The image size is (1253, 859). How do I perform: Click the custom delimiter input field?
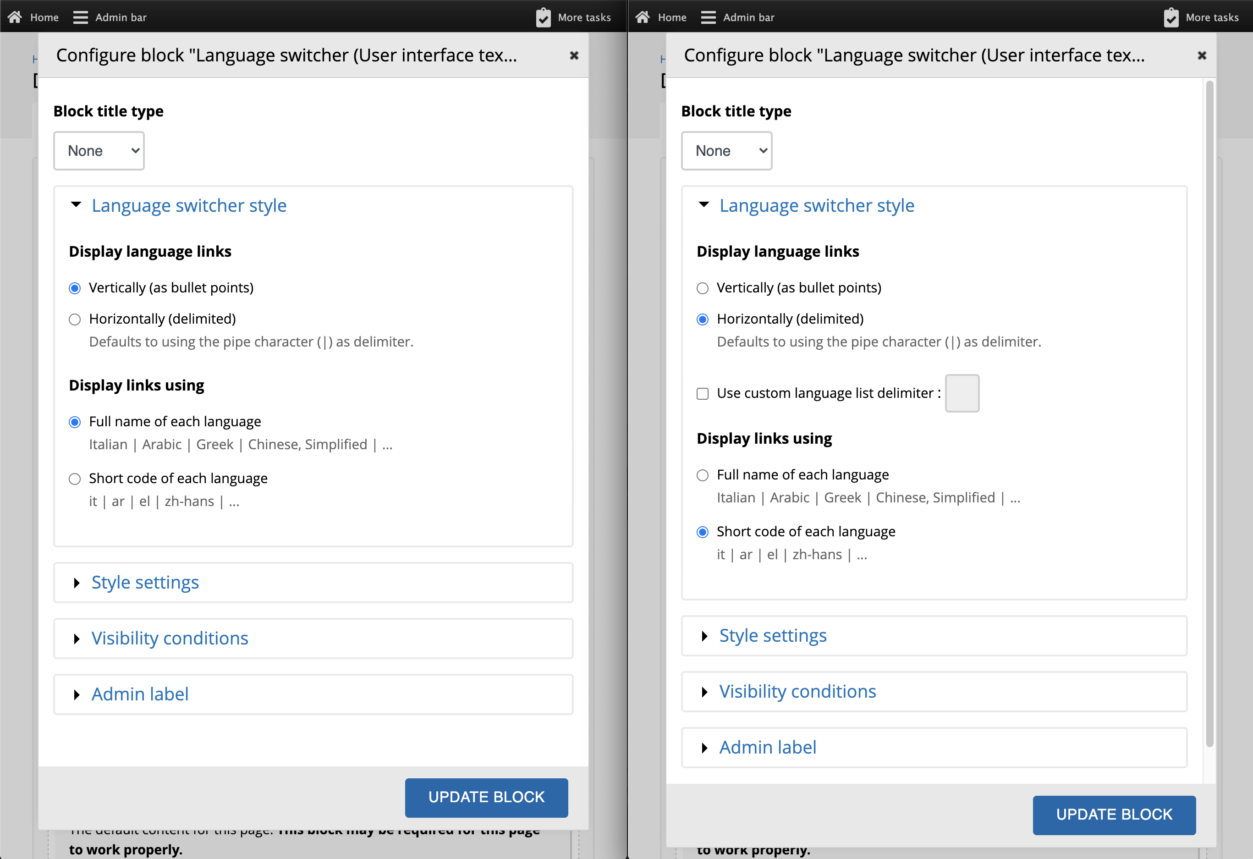pyautogui.click(x=962, y=393)
